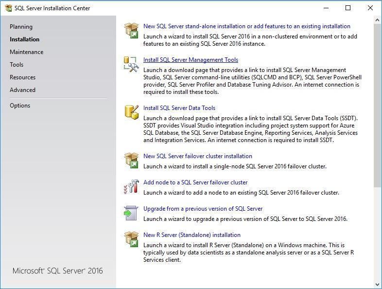Maximize the Installation Center window
Viewport: 382px width, 289px height.
[x=348, y=8]
